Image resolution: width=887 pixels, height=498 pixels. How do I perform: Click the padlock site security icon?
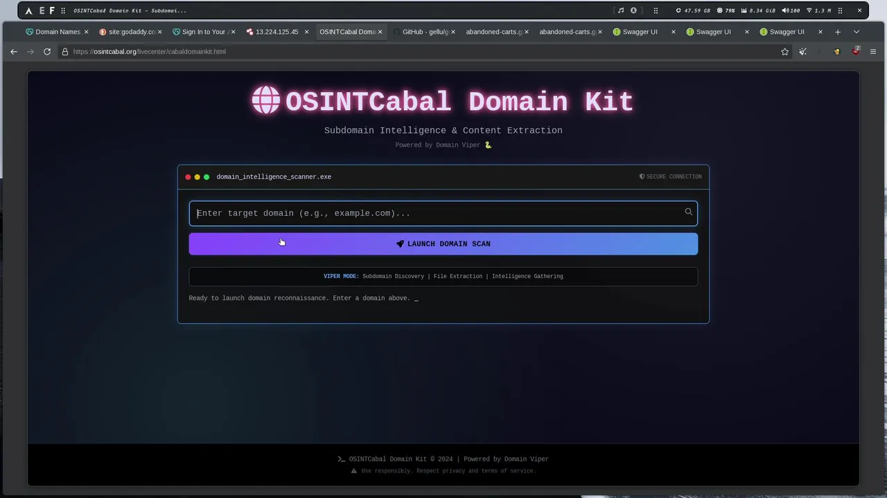65,52
